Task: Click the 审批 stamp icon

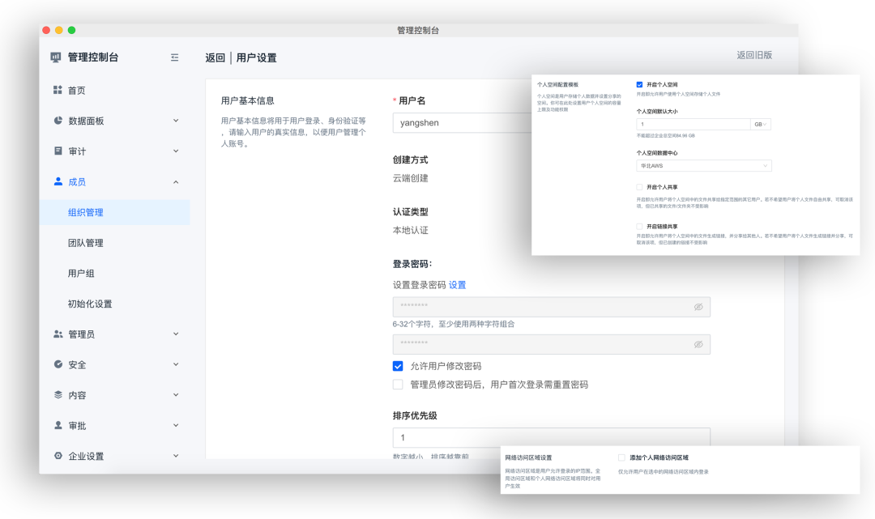Action: click(x=58, y=425)
